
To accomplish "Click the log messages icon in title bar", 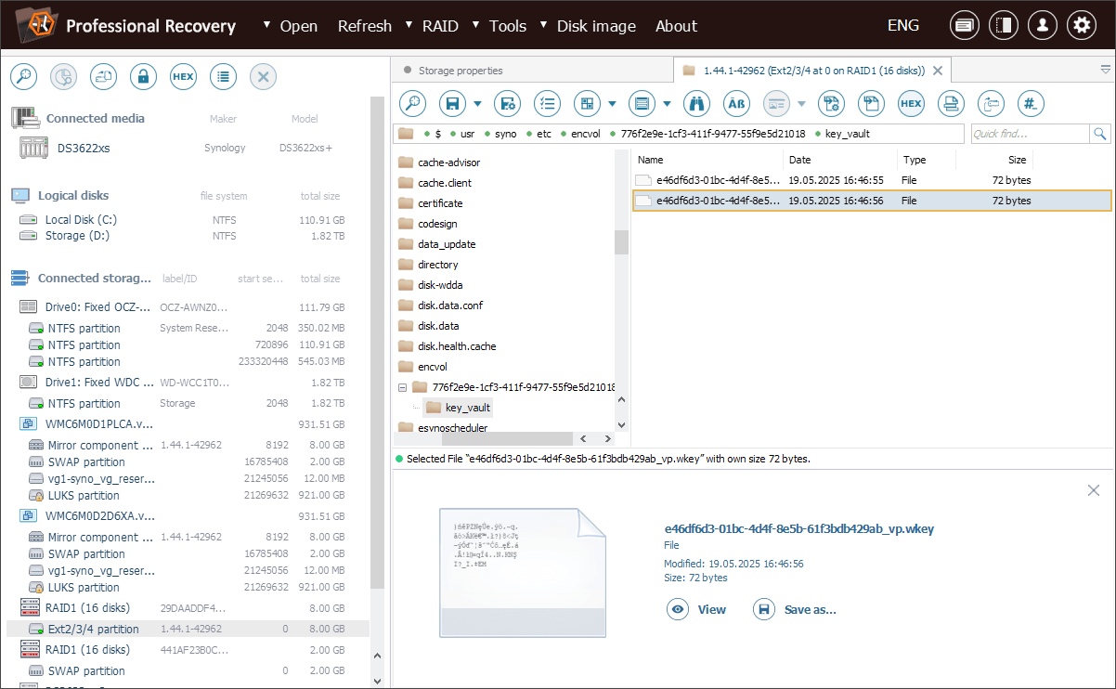I will click(964, 26).
